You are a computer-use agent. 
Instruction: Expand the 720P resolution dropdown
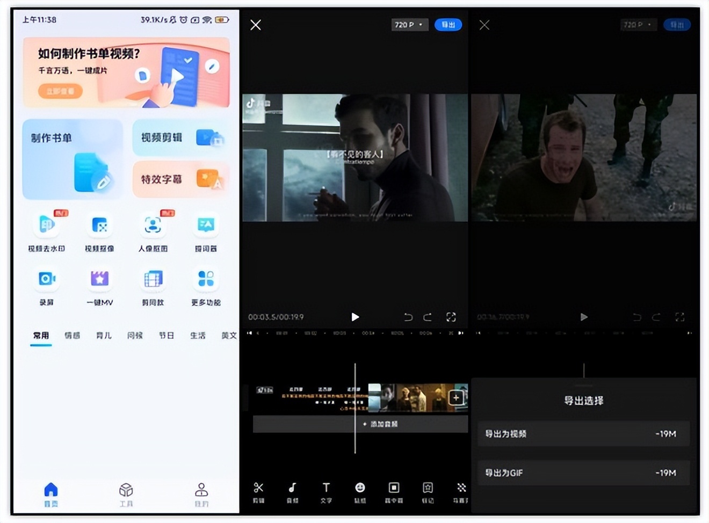(x=409, y=25)
